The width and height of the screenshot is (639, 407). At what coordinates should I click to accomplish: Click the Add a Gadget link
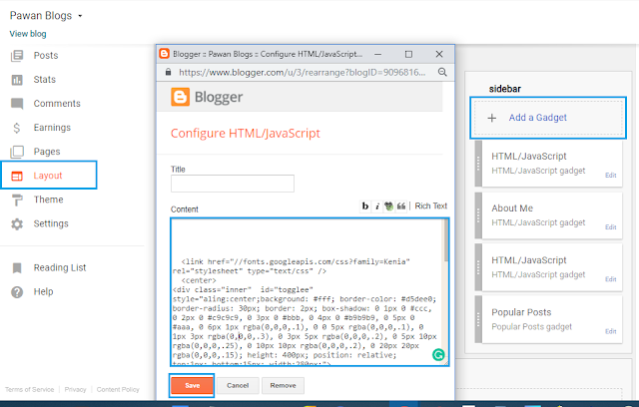537,118
